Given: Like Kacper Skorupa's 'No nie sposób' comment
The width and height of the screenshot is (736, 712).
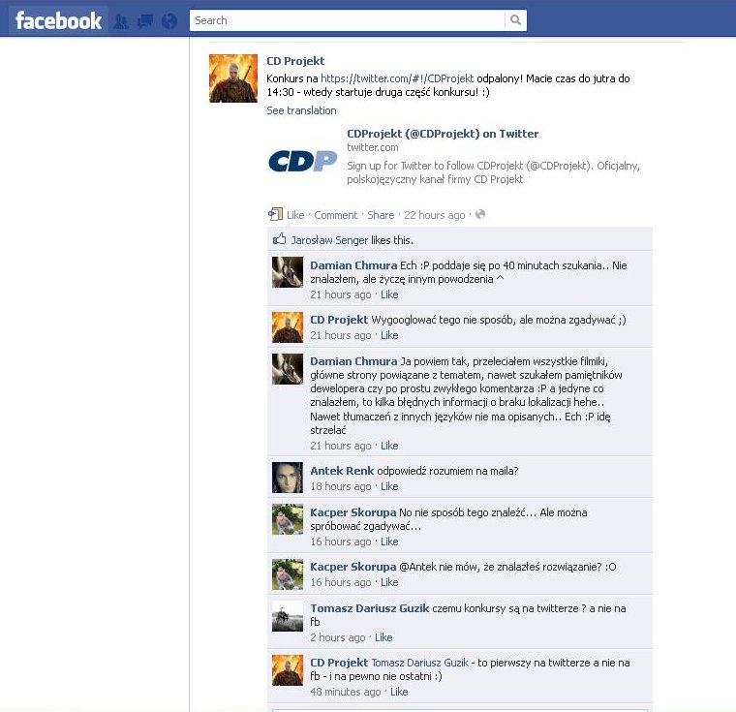Looking at the screenshot, I should tap(389, 542).
